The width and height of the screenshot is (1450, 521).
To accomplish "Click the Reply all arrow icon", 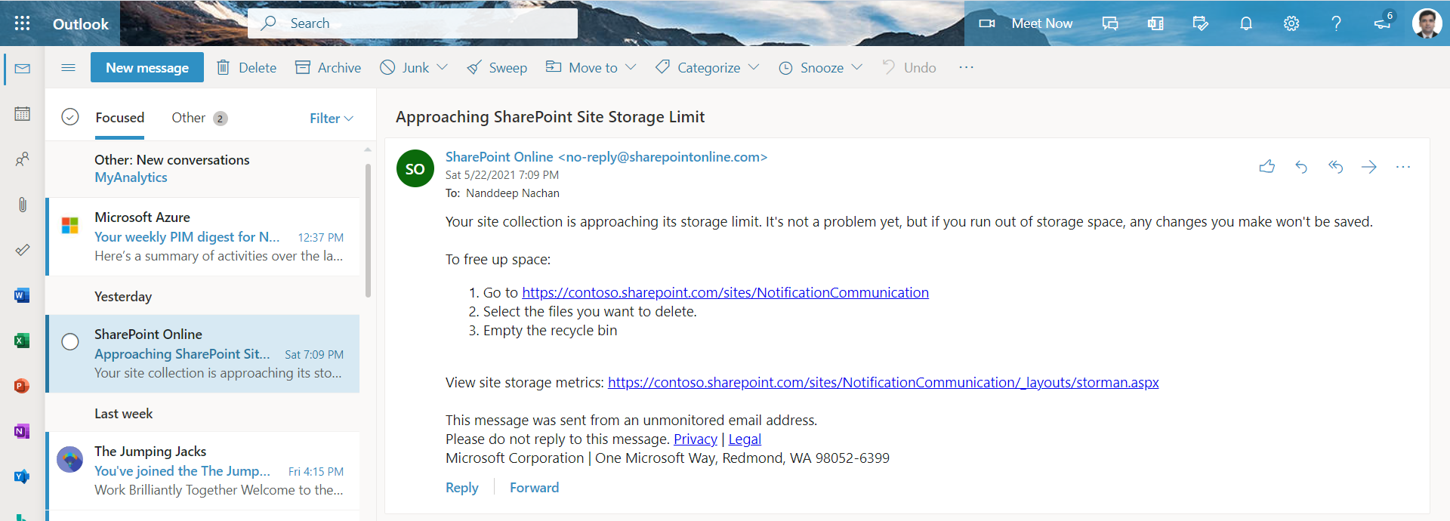I will tap(1335, 167).
